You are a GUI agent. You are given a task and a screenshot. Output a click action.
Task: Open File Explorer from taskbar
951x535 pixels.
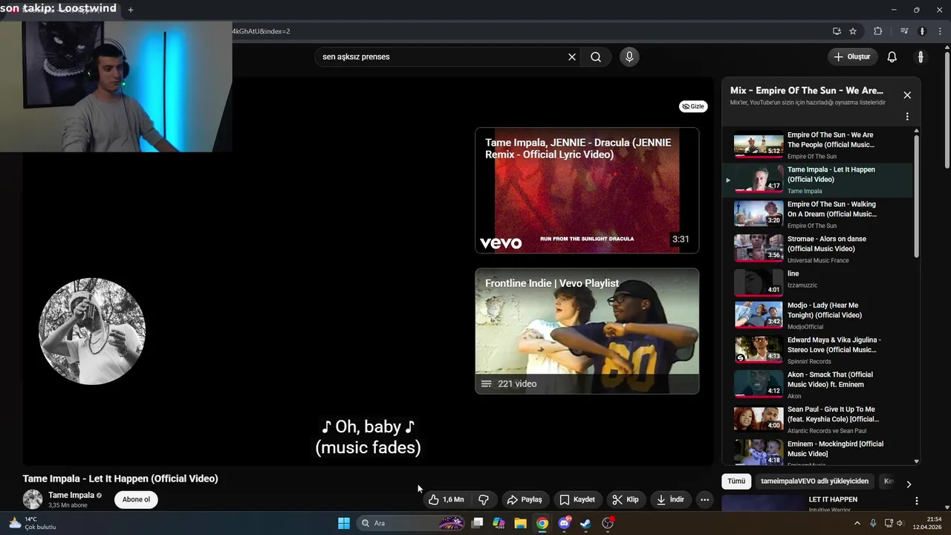point(521,523)
